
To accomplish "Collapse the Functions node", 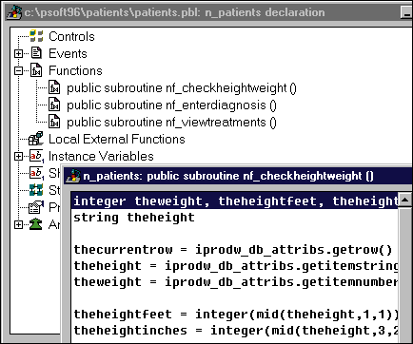I will 19,70.
